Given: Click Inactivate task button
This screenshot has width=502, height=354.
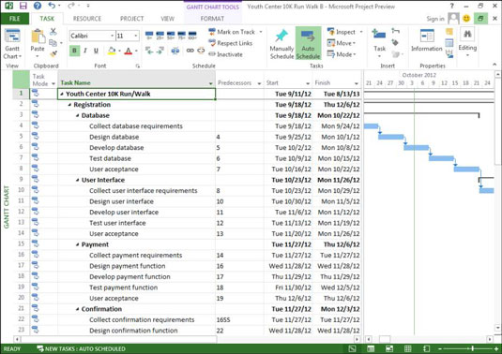Looking at the screenshot, I should pyautogui.click(x=226, y=54).
